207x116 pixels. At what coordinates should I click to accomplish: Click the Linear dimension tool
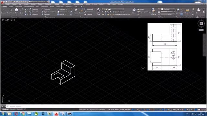[89, 9]
